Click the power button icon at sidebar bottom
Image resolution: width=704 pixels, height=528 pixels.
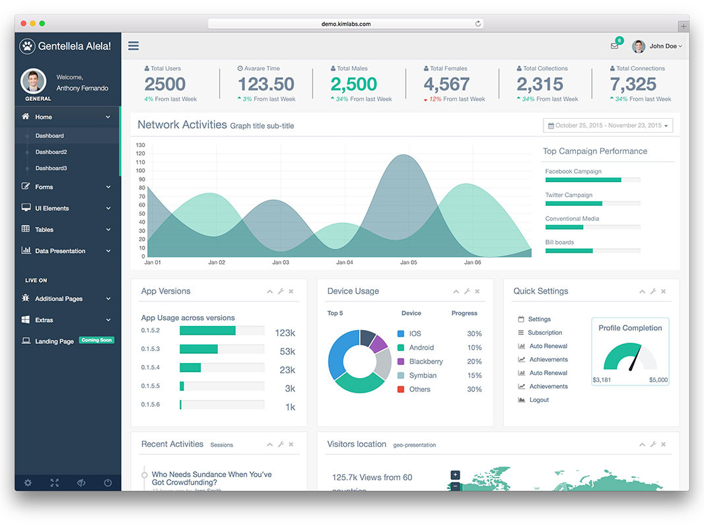(x=107, y=482)
